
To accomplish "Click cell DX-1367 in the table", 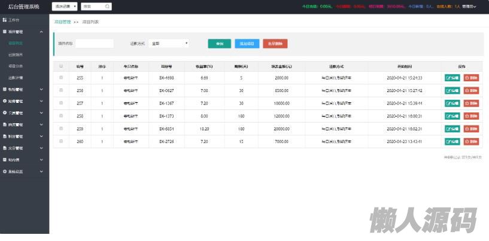I will [166, 103].
